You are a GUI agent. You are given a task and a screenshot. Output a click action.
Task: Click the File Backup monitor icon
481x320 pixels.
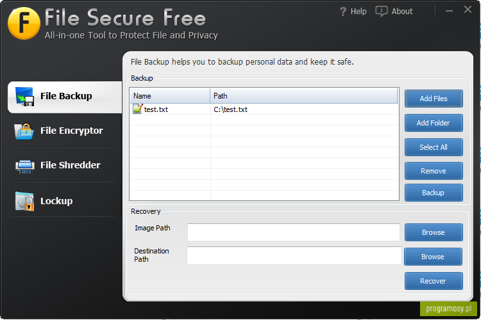click(24, 97)
